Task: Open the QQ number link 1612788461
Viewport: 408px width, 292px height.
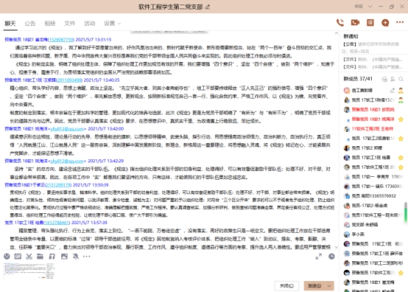Action: click(x=57, y=223)
